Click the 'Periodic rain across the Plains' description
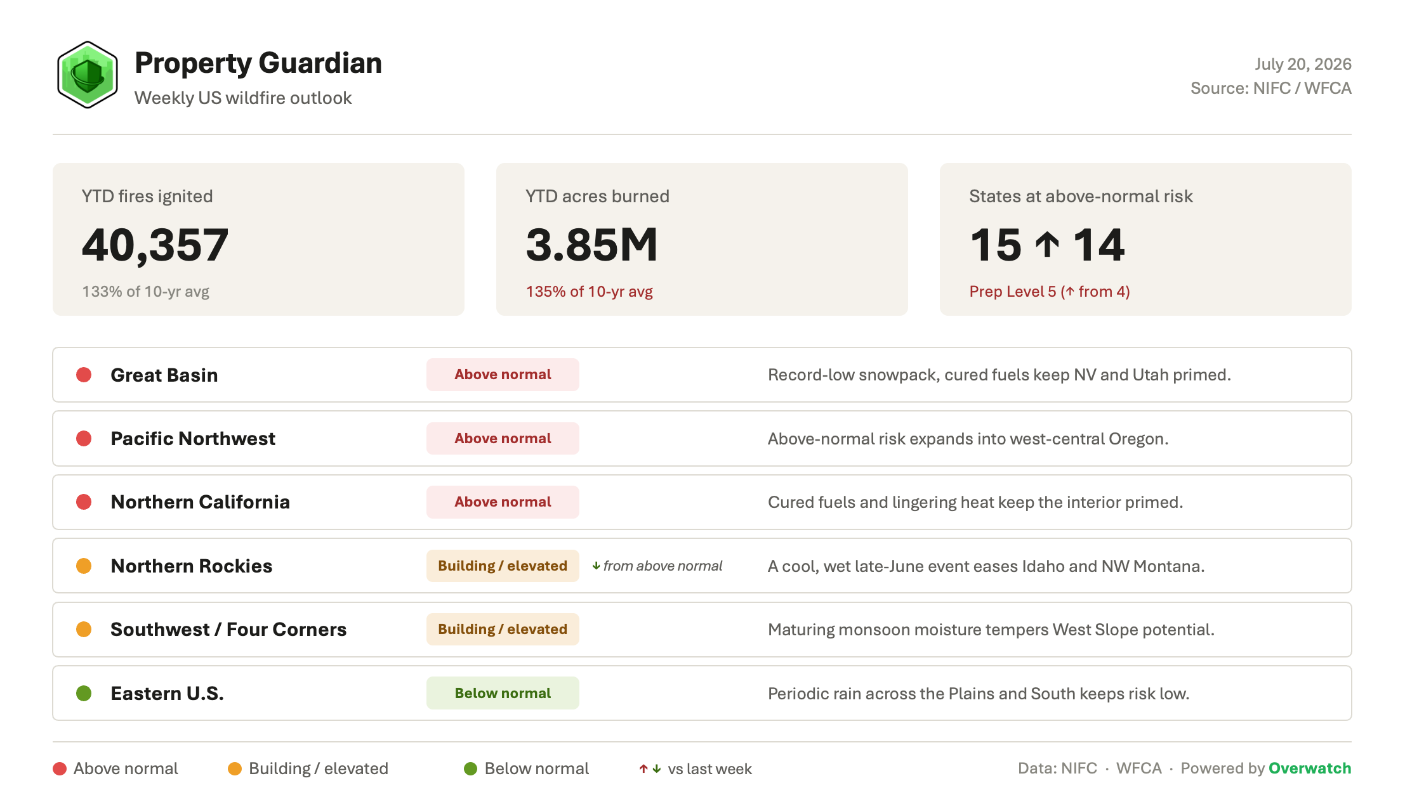The height and width of the screenshot is (790, 1405). click(979, 694)
